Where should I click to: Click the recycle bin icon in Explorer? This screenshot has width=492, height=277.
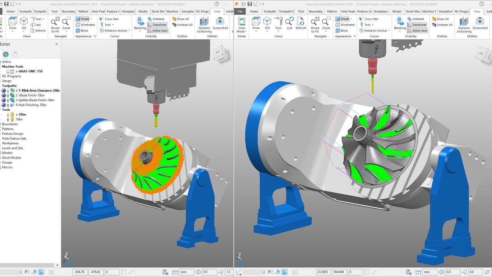pyautogui.click(x=15, y=54)
